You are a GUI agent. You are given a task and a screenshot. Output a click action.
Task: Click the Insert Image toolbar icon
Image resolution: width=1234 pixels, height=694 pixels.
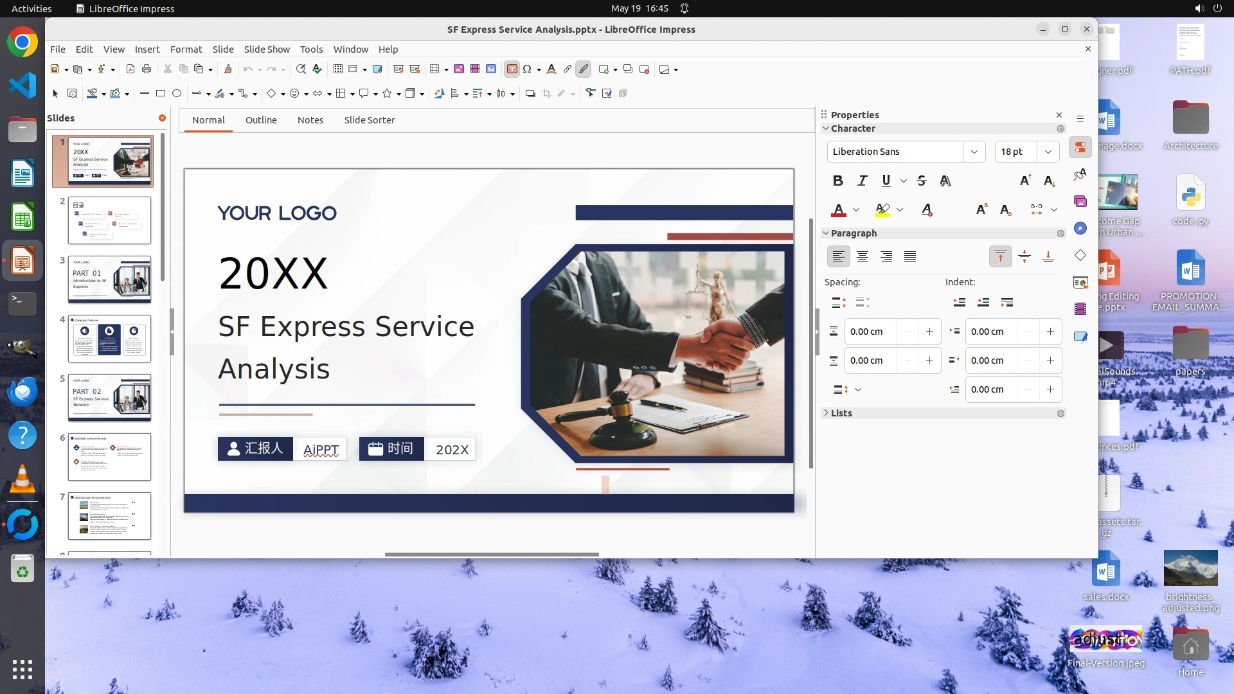(459, 69)
